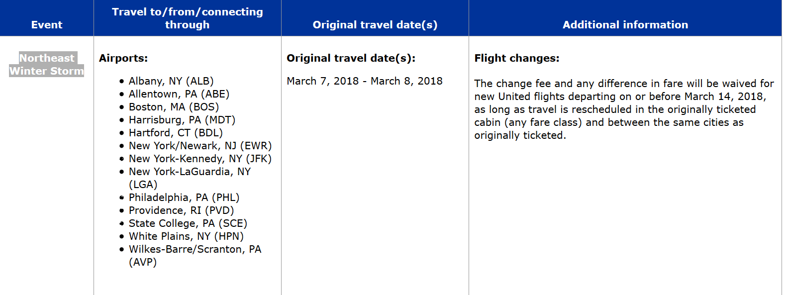Click the March 7, 2018 - March 8, 2018 date text
The image size is (785, 295).
365,81
